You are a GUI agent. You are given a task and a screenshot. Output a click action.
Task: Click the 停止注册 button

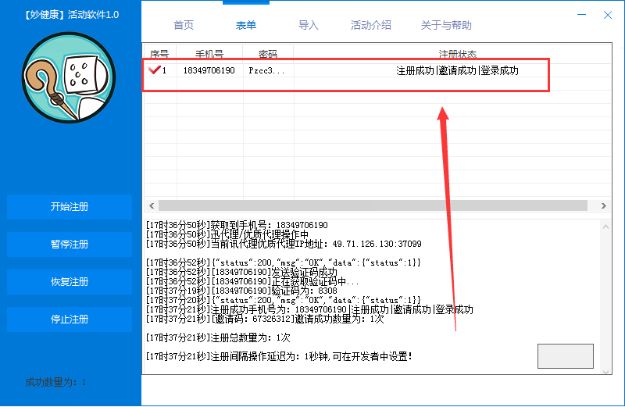click(70, 320)
